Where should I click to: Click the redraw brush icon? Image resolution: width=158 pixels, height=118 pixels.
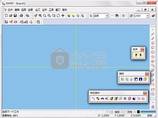[36, 16]
